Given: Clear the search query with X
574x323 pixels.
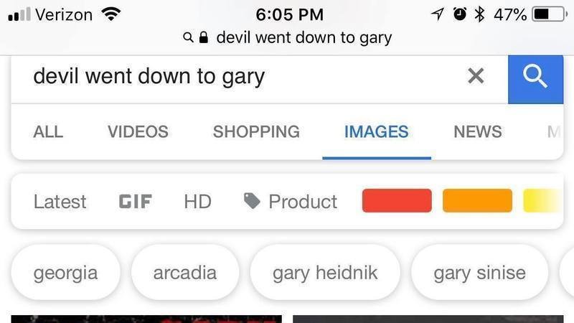Looking at the screenshot, I should pos(476,76).
